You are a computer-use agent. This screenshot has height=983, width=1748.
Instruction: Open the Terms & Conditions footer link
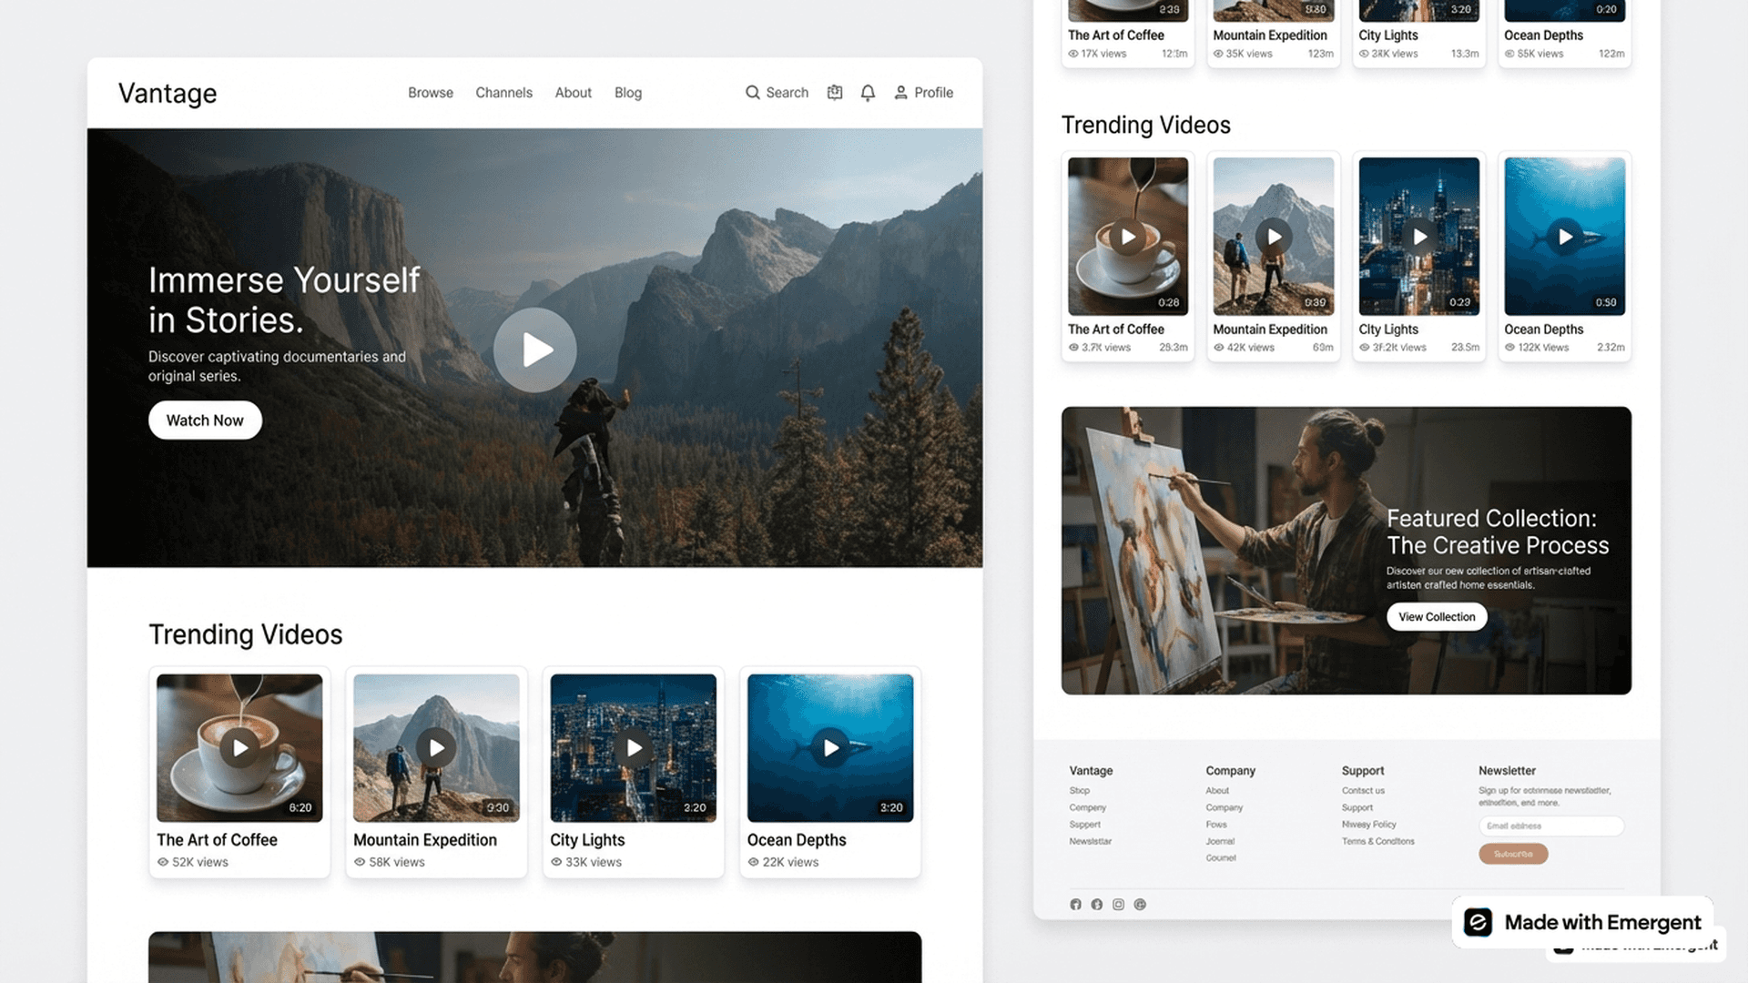tap(1378, 841)
